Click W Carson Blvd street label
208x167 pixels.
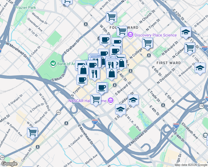[x=45, y=102]
